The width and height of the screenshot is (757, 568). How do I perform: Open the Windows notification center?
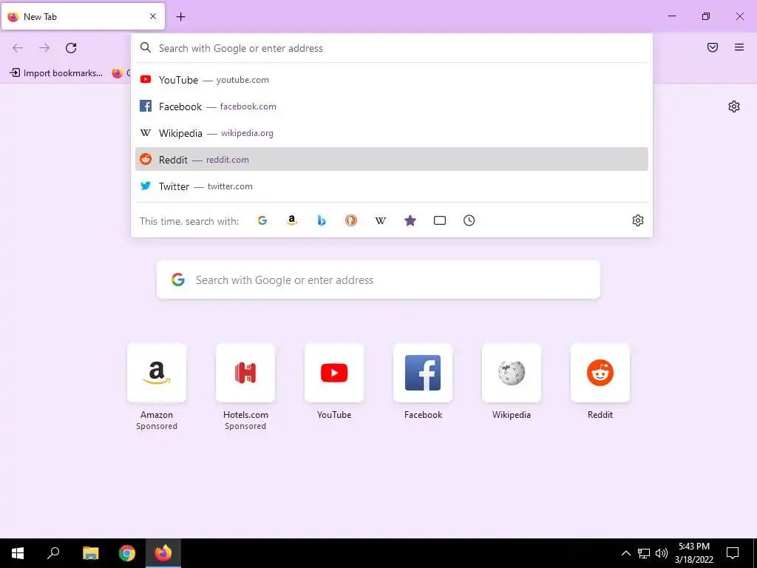tap(733, 553)
